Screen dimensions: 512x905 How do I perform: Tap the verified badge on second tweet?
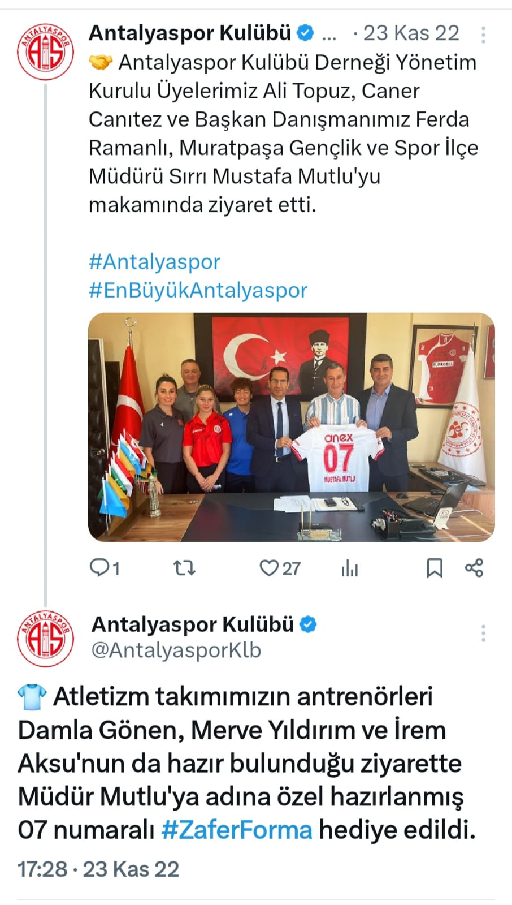click(308, 624)
